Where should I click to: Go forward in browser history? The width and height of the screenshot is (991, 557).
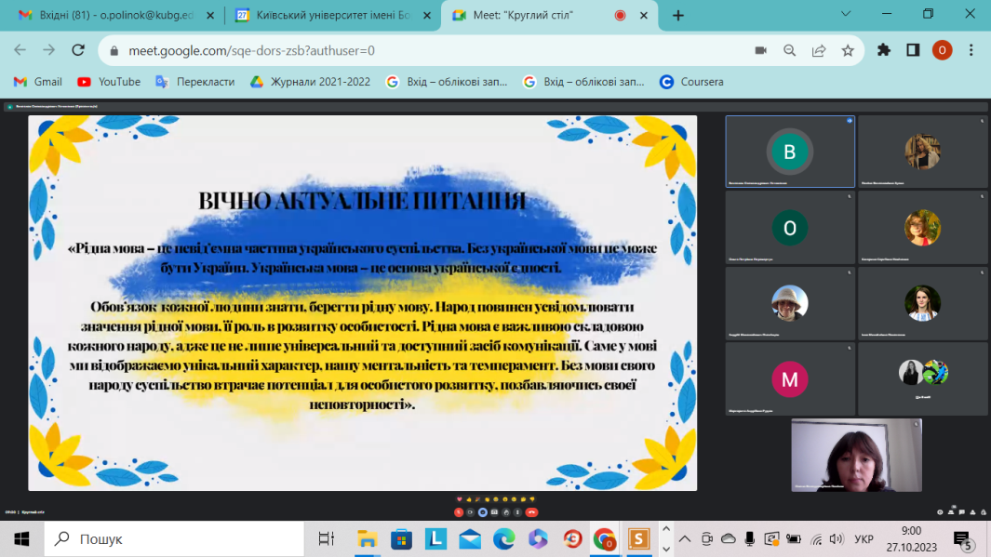[x=49, y=50]
